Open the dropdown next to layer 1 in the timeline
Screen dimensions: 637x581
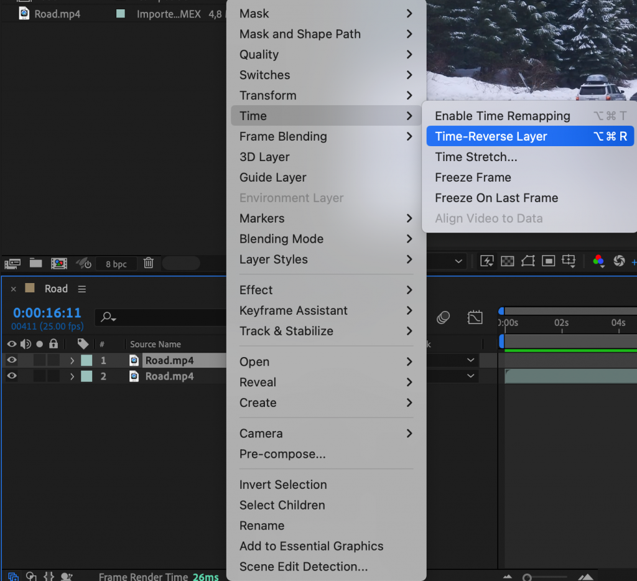coord(470,360)
